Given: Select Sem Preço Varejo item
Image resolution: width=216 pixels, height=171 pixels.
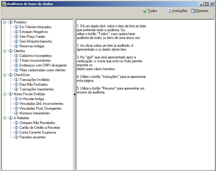Looking at the screenshot, I should coord(32,37).
